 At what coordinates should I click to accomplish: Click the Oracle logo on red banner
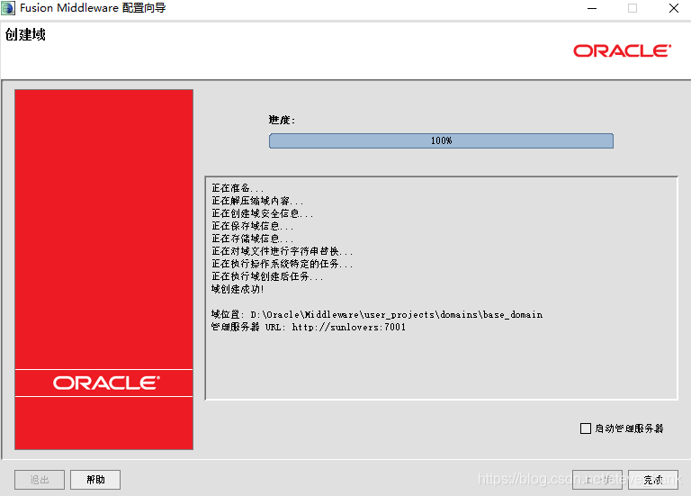click(106, 383)
